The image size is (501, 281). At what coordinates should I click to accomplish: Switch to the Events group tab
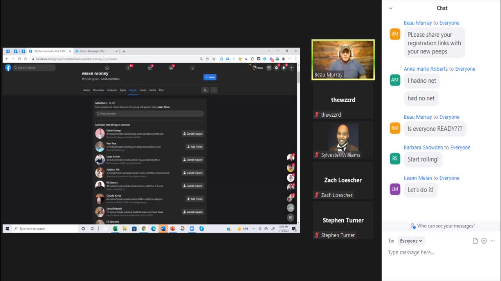click(143, 90)
